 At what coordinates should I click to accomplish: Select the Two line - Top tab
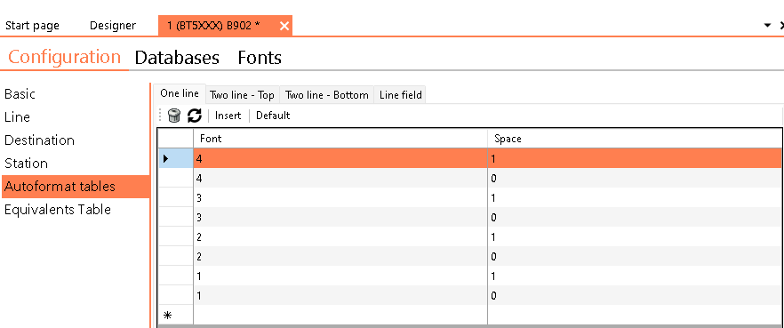(x=242, y=95)
